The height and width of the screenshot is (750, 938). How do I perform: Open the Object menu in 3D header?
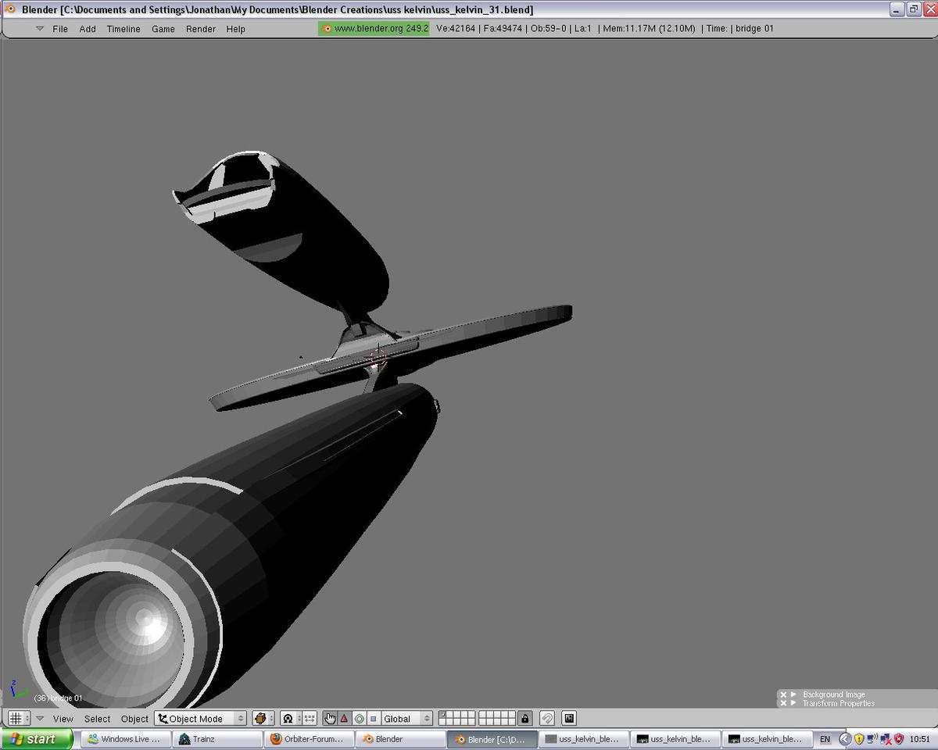134,719
